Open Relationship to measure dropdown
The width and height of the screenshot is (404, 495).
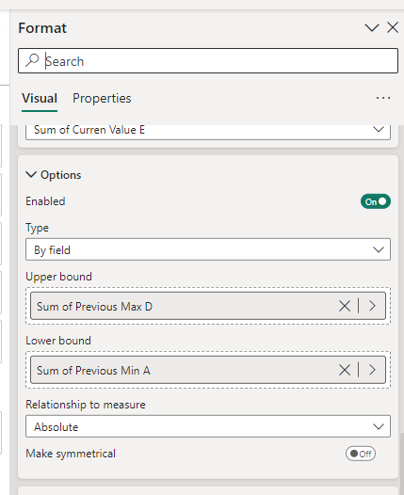tap(208, 426)
